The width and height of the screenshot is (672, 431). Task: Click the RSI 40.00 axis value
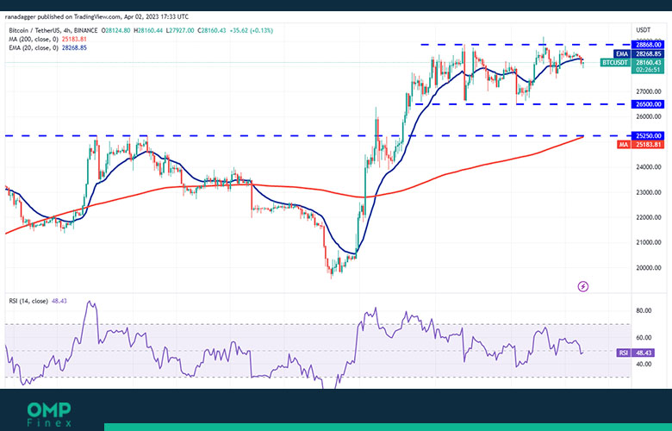644,364
